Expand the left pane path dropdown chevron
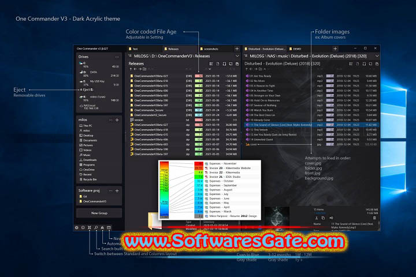The image size is (416, 277). pyautogui.click(x=237, y=56)
